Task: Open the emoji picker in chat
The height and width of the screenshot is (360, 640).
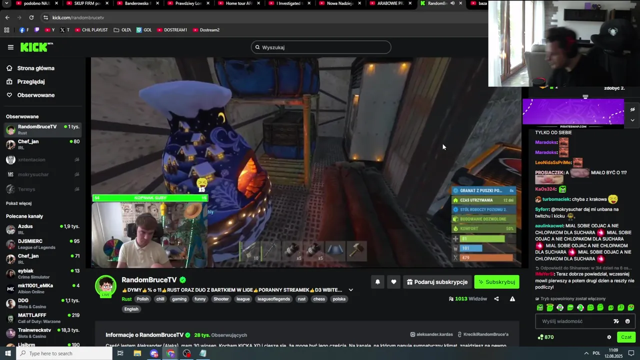Action: click(x=627, y=321)
